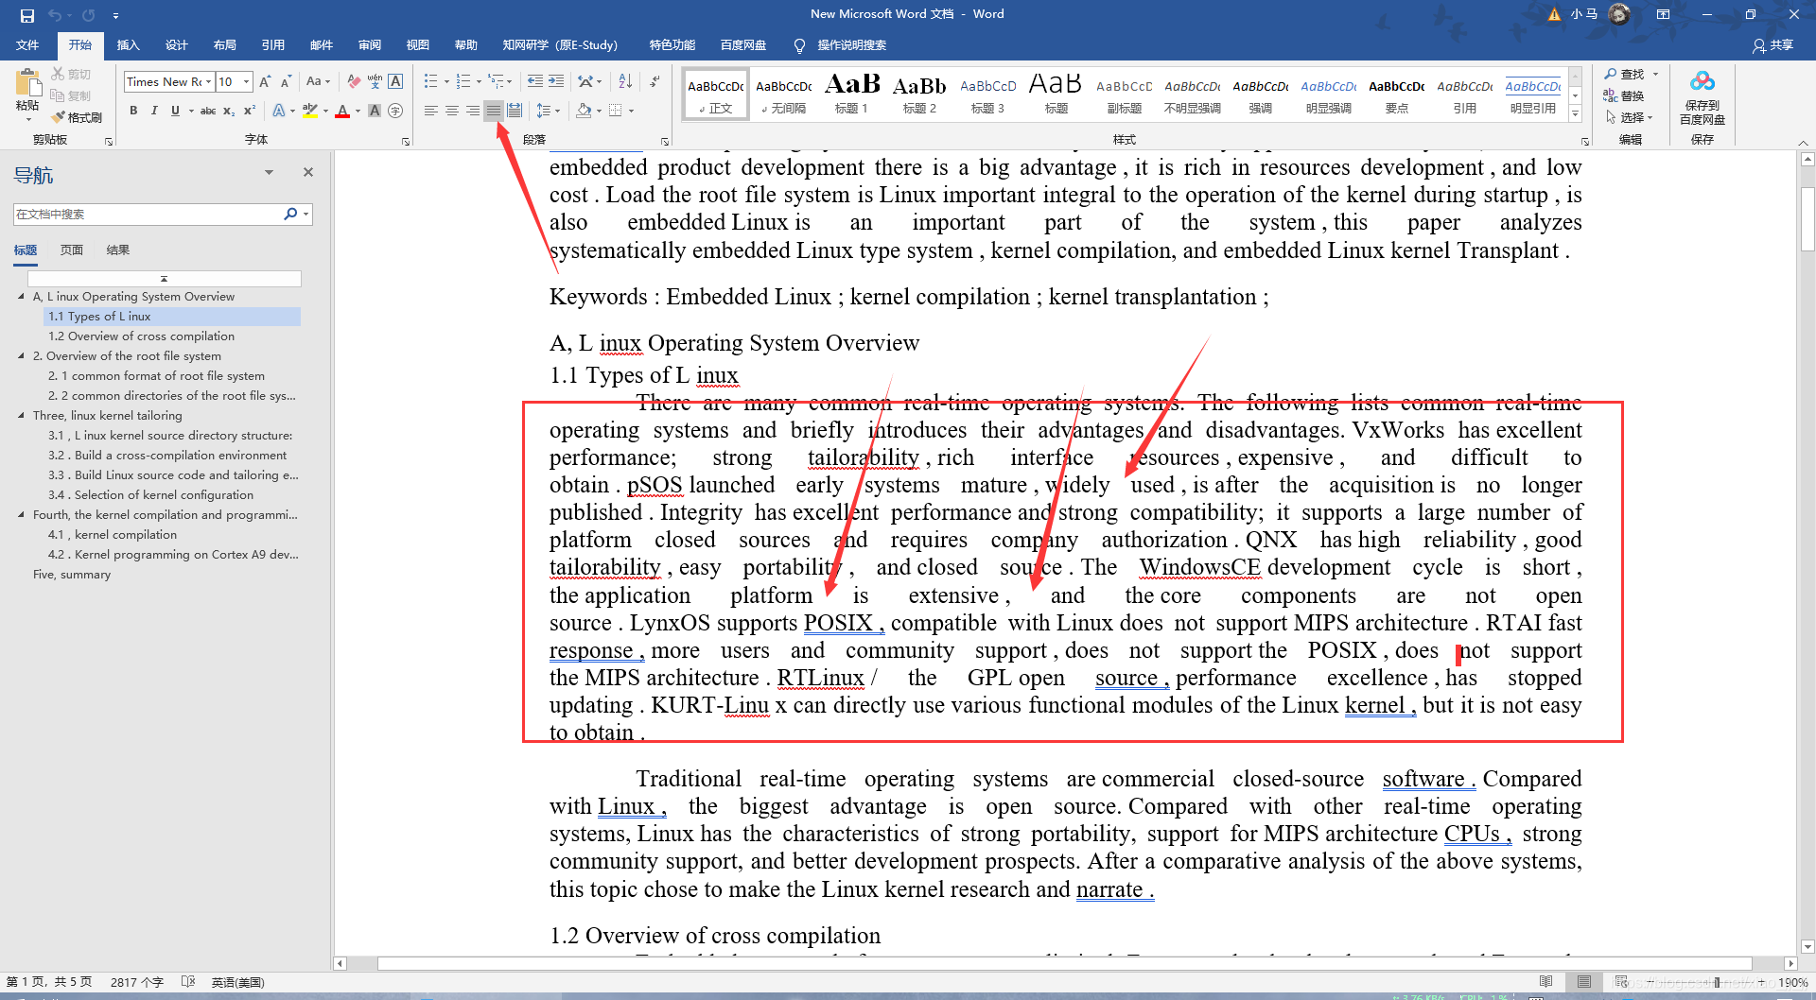Apply the 标题 2 (Heading 2) style
1816x1000 pixels.
[919, 94]
